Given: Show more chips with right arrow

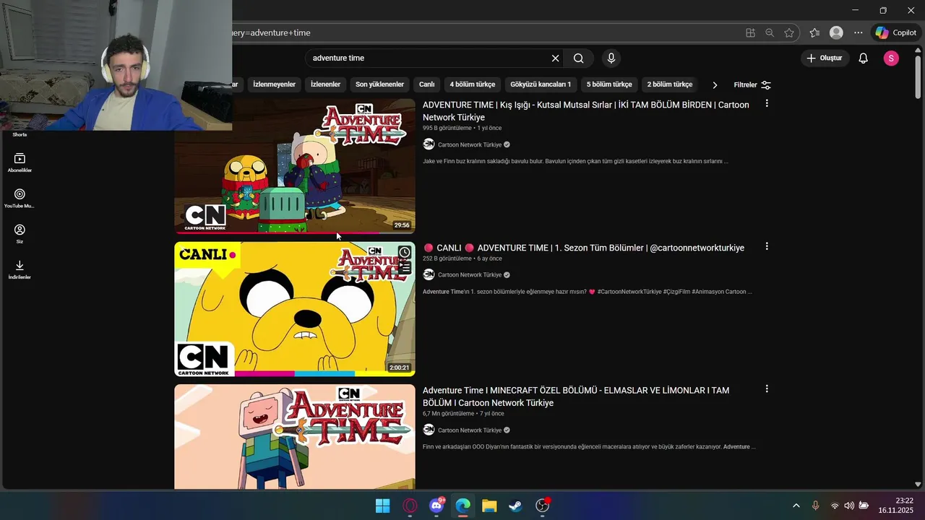Looking at the screenshot, I should coord(715,84).
